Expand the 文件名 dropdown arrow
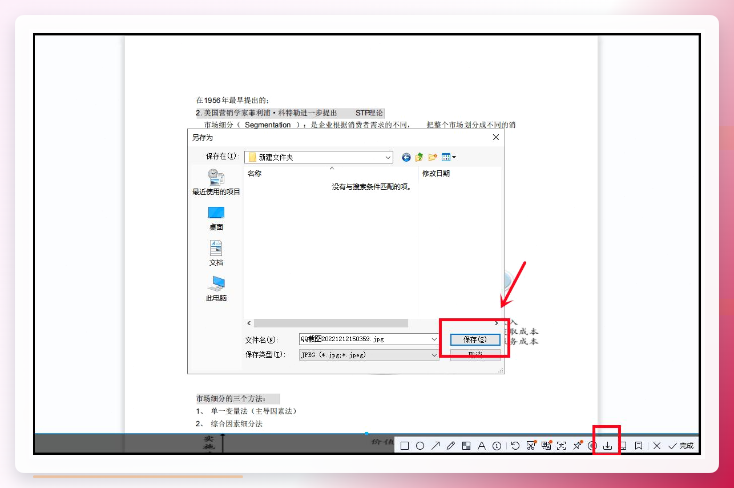 tap(435, 339)
